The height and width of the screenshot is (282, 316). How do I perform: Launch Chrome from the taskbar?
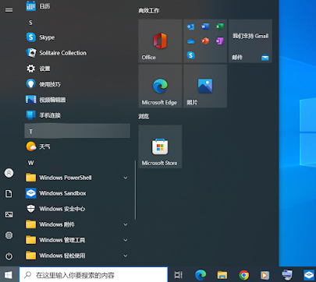tap(244, 275)
